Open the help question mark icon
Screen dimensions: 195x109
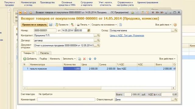175,25
